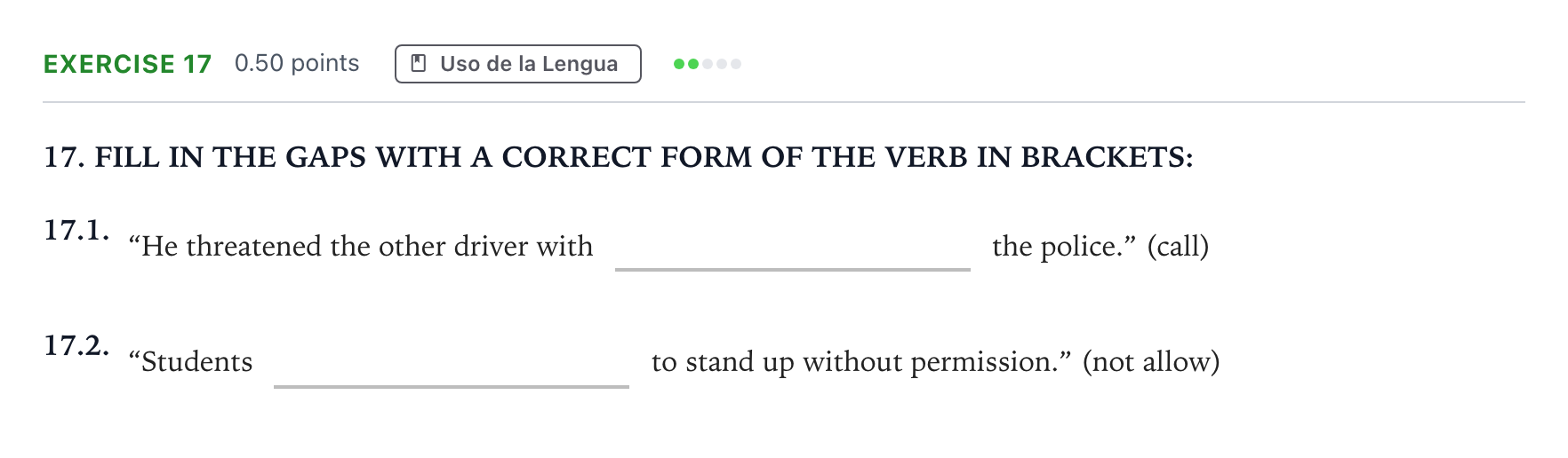
Task: Select the 17.1 question number
Action: [x=77, y=230]
